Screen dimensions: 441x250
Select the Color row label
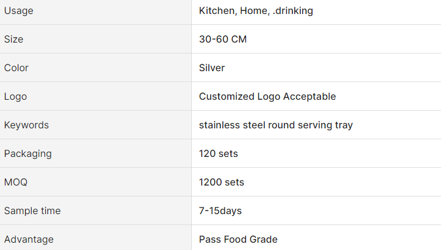tap(16, 68)
